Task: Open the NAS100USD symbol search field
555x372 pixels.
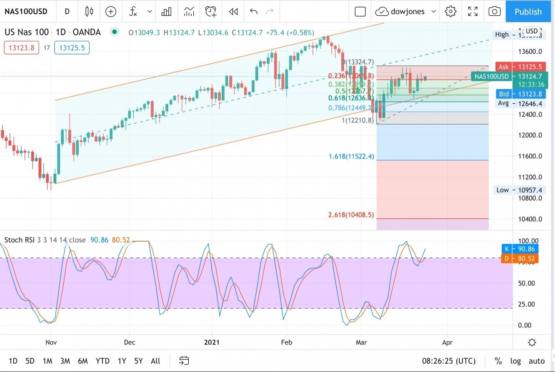Action: click(x=26, y=11)
